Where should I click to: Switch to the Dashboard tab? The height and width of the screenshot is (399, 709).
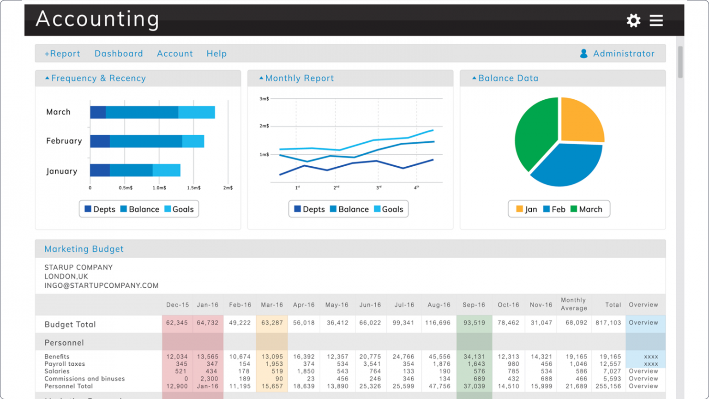(119, 54)
